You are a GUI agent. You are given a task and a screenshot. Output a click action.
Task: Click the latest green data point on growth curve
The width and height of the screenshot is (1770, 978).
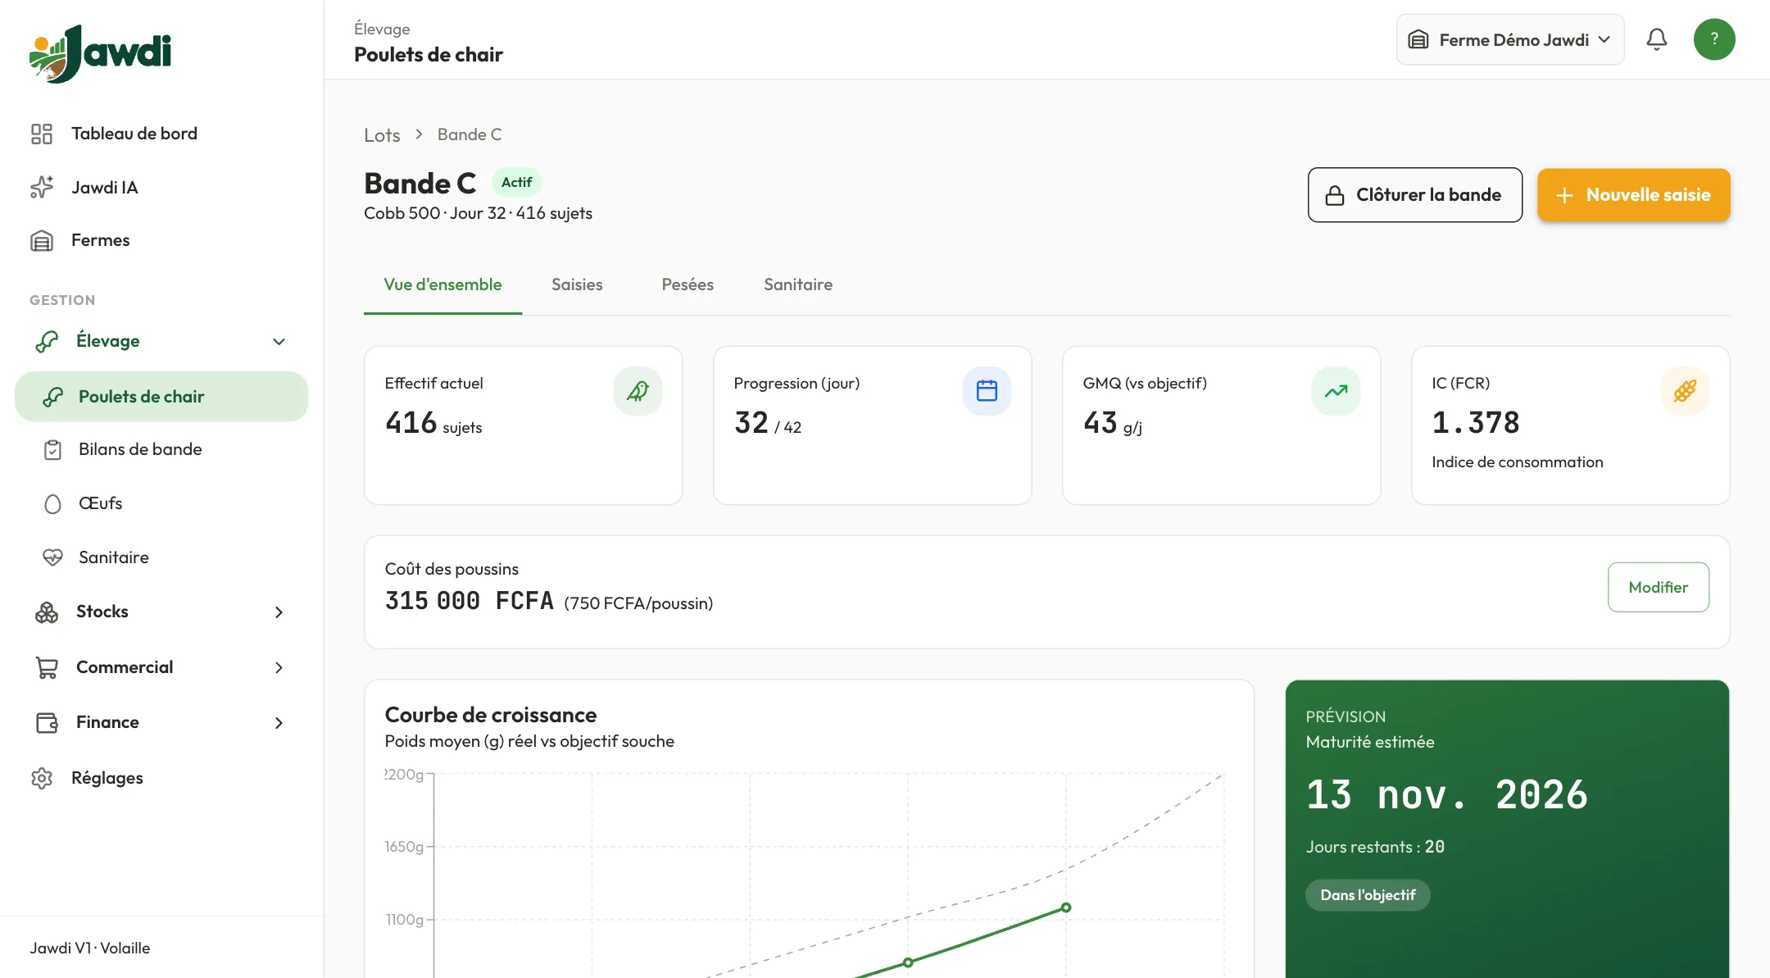(x=1066, y=907)
